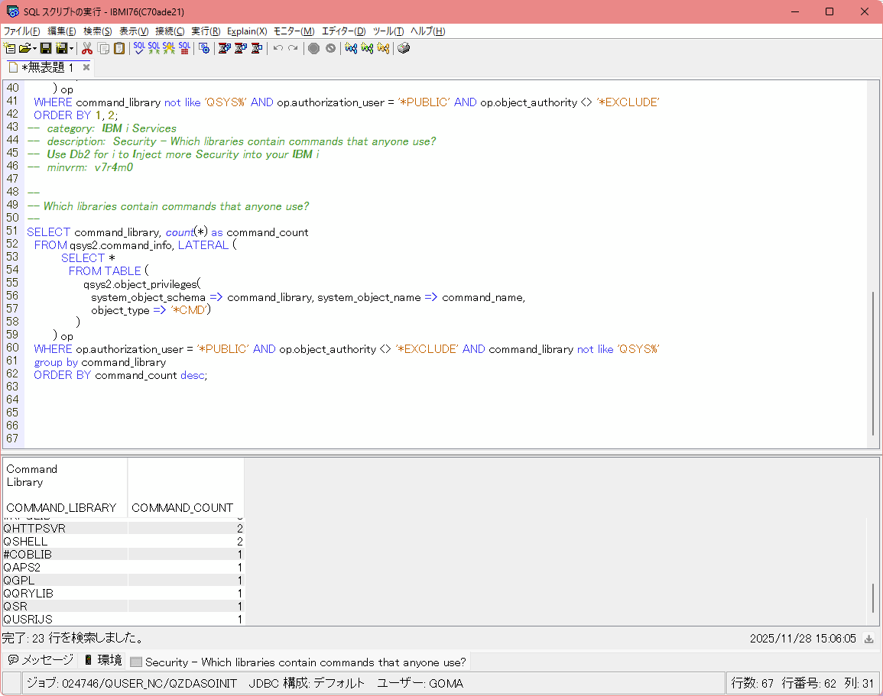Click the Redo arrow icon
Screen dimensions: 883x696
coord(293,48)
